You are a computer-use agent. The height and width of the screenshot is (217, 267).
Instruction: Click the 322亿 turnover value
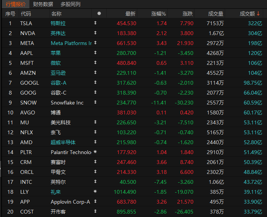coord(255,23)
